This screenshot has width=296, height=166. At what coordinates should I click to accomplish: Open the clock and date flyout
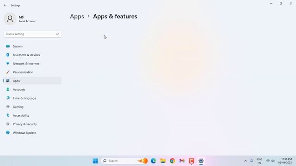285,161
